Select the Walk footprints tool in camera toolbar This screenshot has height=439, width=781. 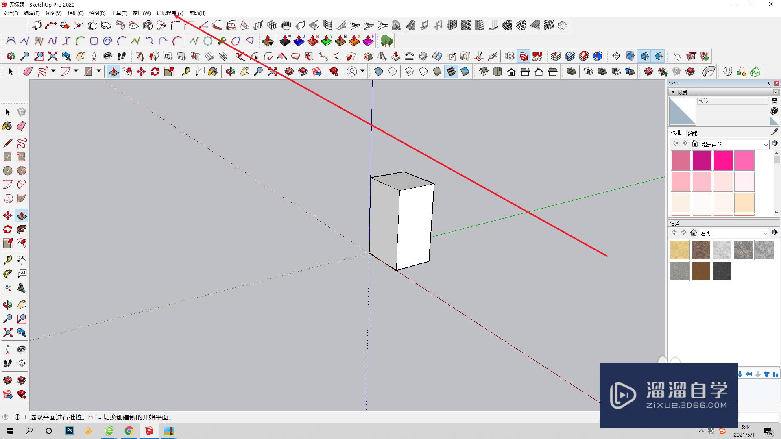tap(122, 56)
